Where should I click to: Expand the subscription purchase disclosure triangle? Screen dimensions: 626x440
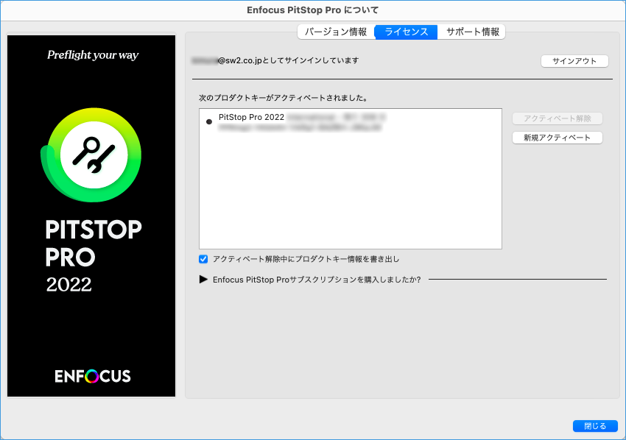[x=204, y=280]
